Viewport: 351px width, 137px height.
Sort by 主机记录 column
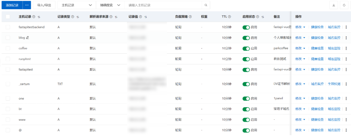click(39, 17)
